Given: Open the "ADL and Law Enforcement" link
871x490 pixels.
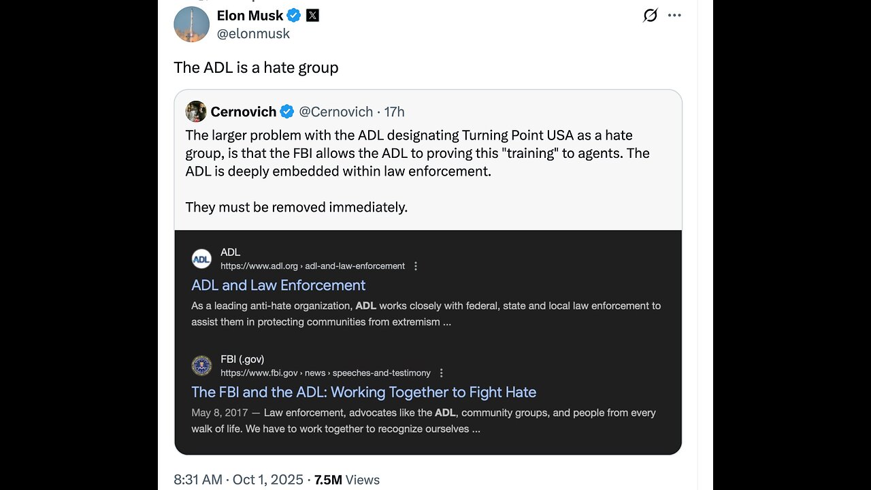Looking at the screenshot, I should pos(278,285).
